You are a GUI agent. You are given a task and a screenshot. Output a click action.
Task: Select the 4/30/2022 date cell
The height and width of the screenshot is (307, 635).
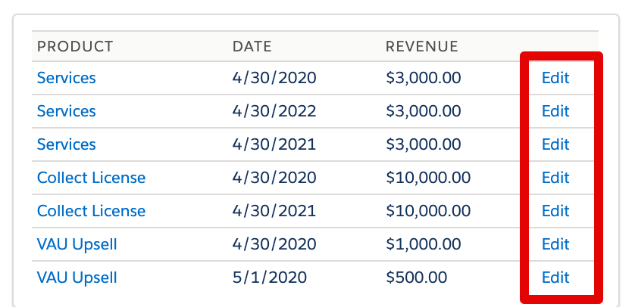coord(274,111)
